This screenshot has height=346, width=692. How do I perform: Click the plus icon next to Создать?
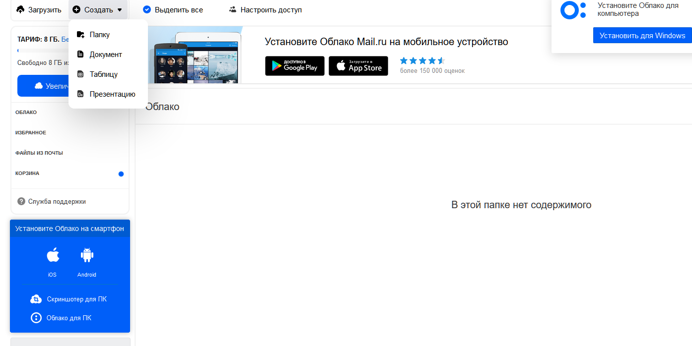coord(76,10)
